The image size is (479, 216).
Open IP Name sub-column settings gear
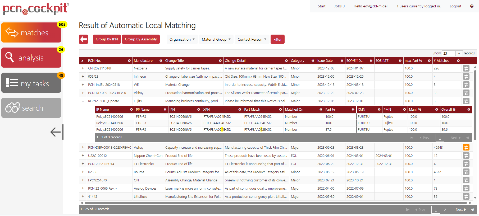(131, 110)
